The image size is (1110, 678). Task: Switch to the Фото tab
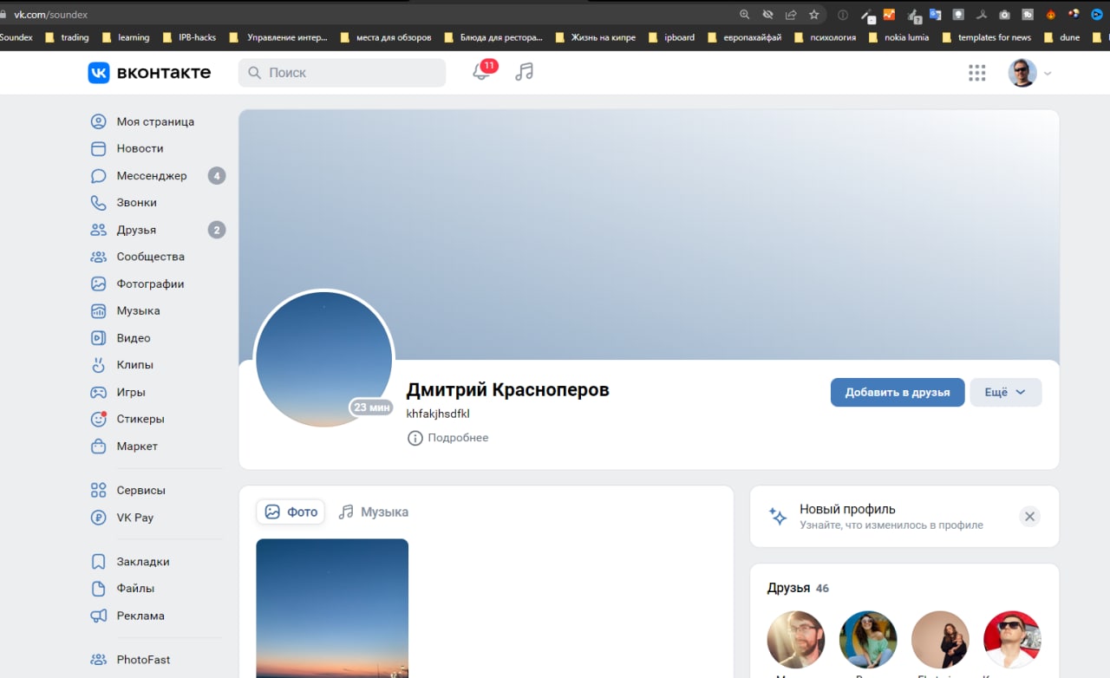click(291, 512)
